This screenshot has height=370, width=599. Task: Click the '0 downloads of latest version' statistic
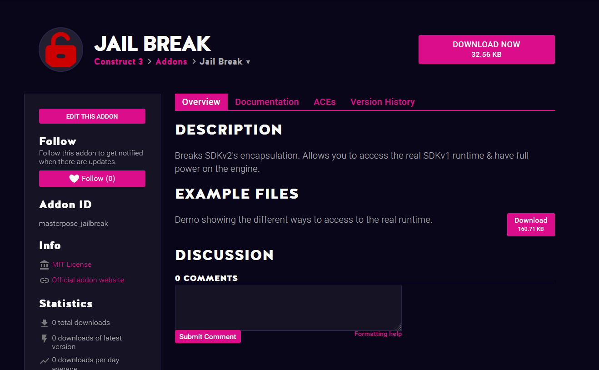point(87,342)
